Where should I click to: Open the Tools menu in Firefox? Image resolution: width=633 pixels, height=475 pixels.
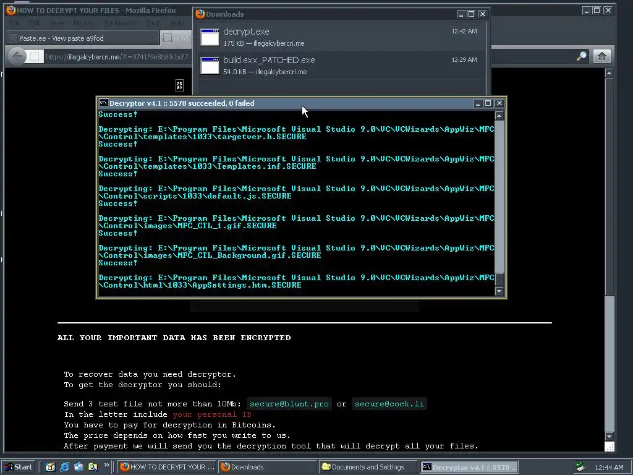coord(153,23)
